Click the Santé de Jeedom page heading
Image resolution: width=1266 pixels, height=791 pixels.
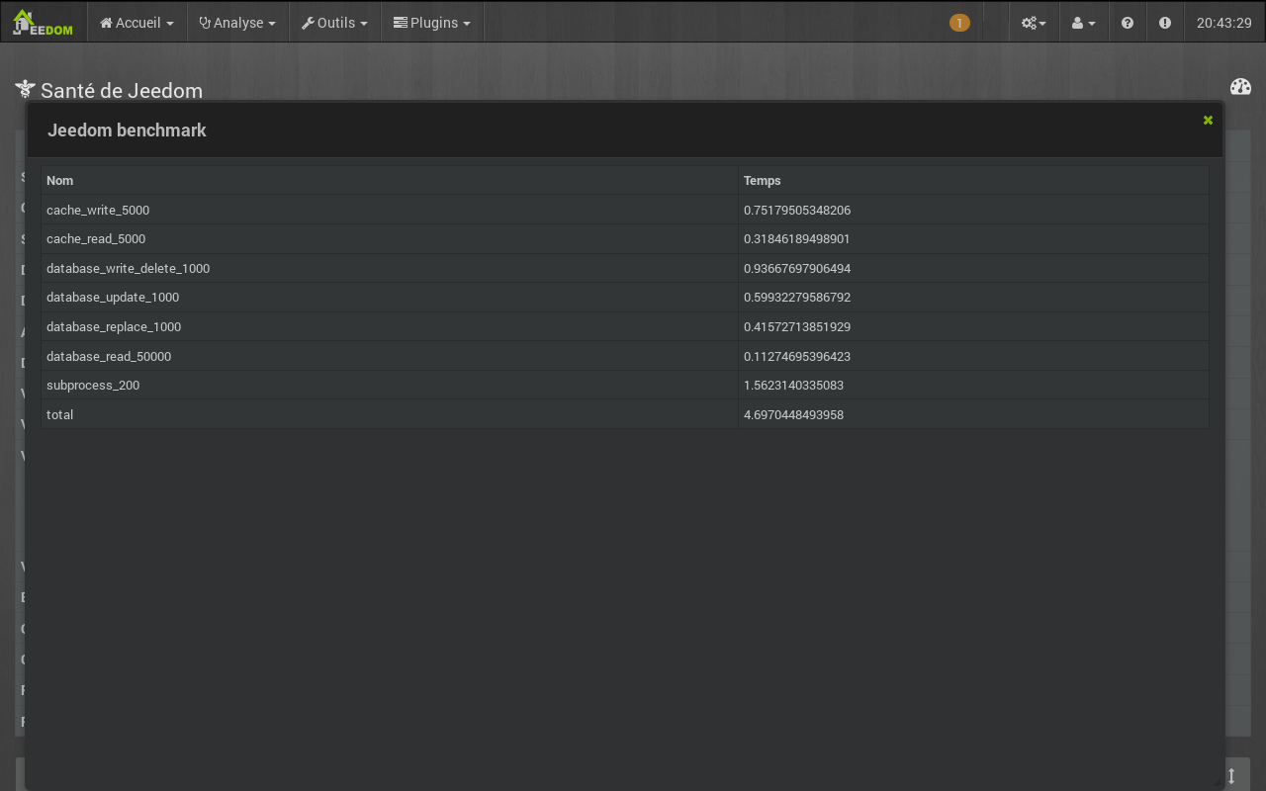click(122, 90)
